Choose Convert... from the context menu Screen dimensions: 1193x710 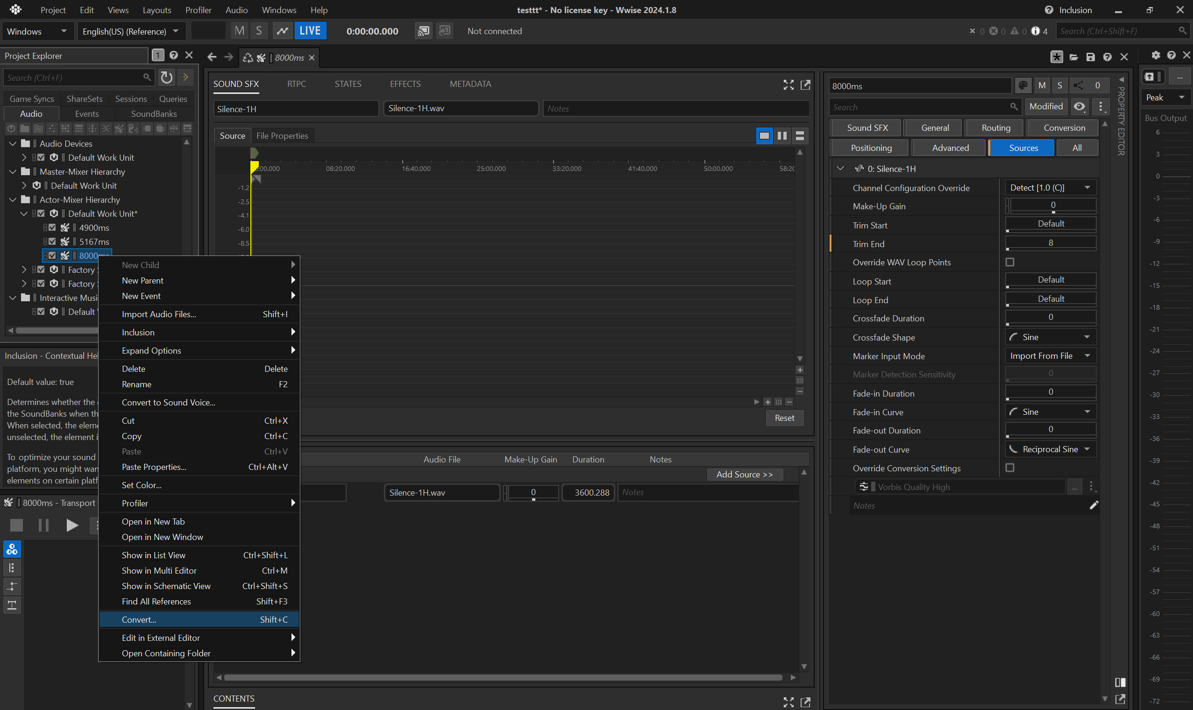click(x=139, y=619)
